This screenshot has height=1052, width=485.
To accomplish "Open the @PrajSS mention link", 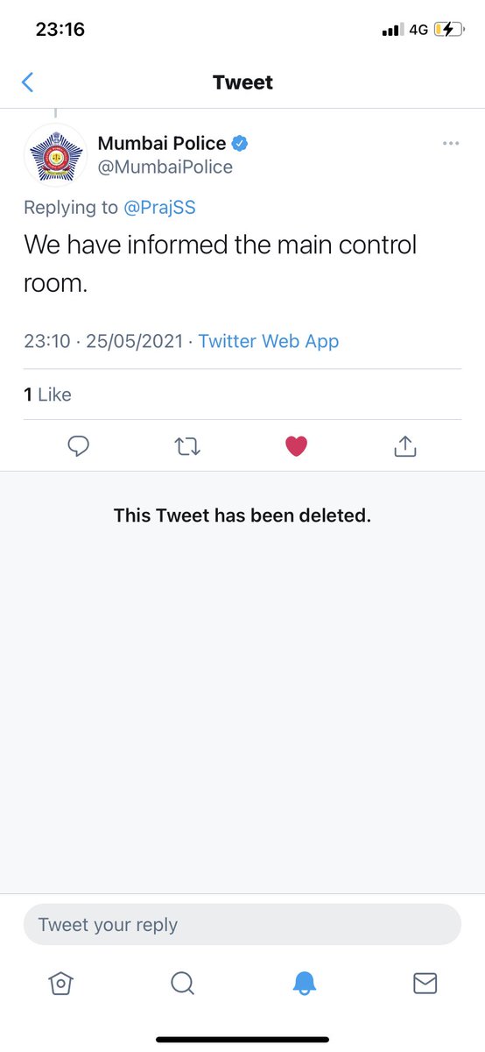I will [158, 208].
